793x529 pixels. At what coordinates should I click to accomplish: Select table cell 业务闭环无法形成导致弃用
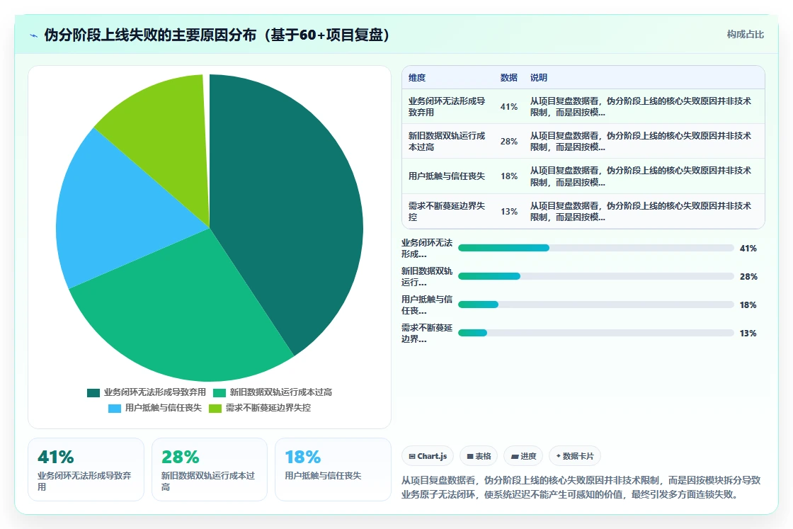(x=447, y=107)
